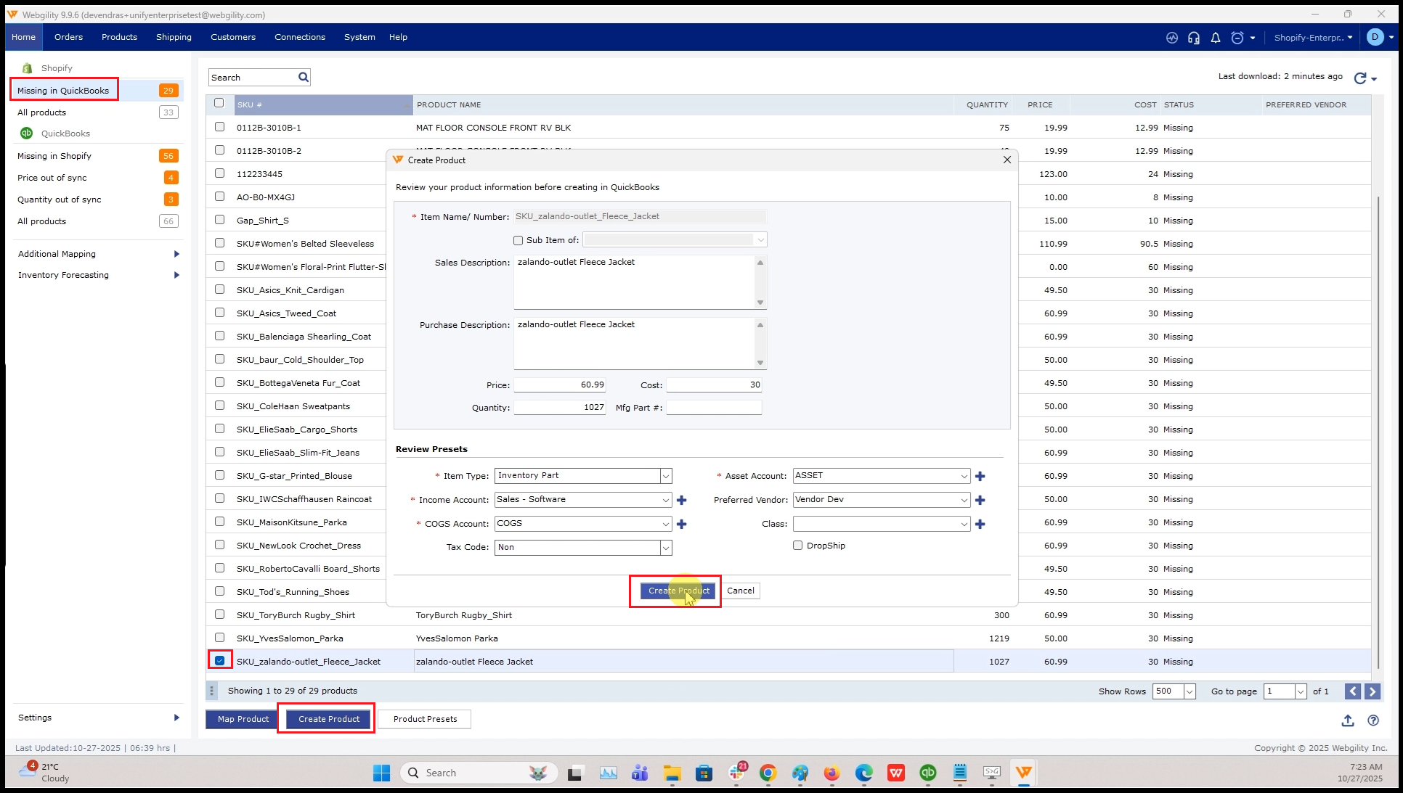Click the export upload icon at bottom right

(x=1348, y=720)
